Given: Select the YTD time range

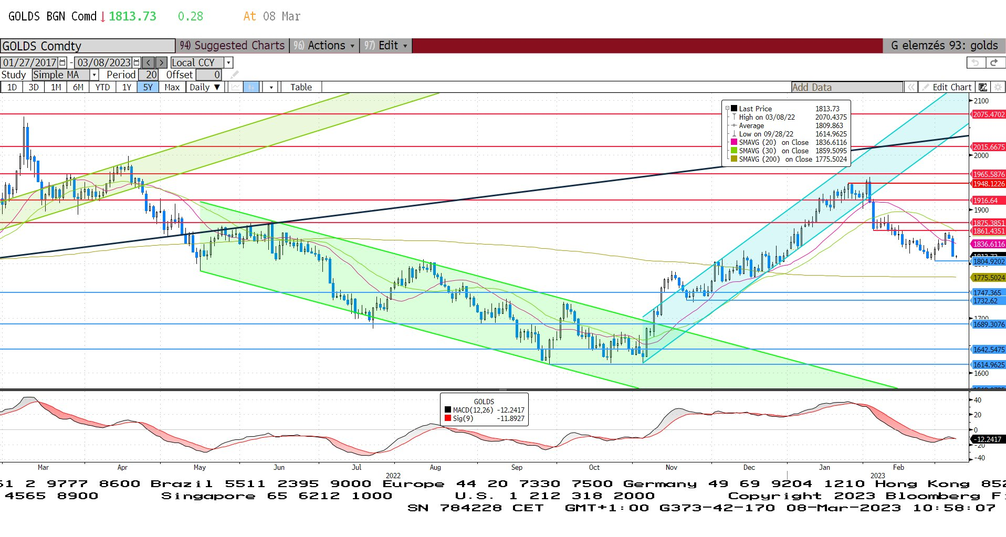Looking at the screenshot, I should click(102, 87).
